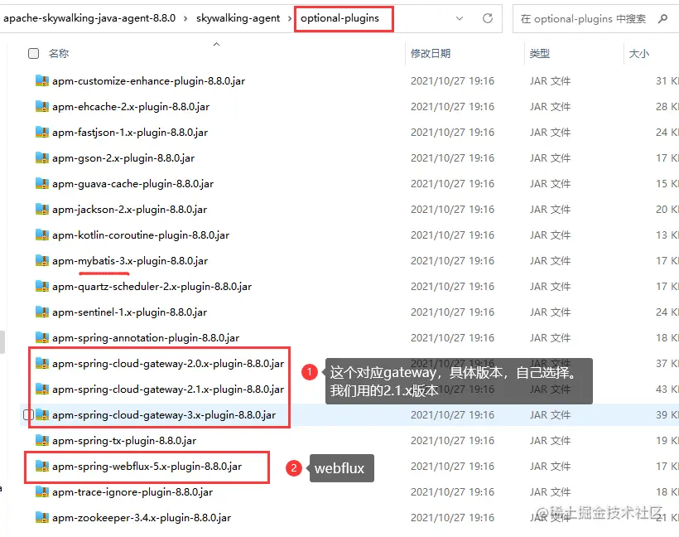Click the jar icon of apm-ehcache-2.x-plugin-8.8.0.jar
Screen dimensions: 679x537
pos(42,106)
